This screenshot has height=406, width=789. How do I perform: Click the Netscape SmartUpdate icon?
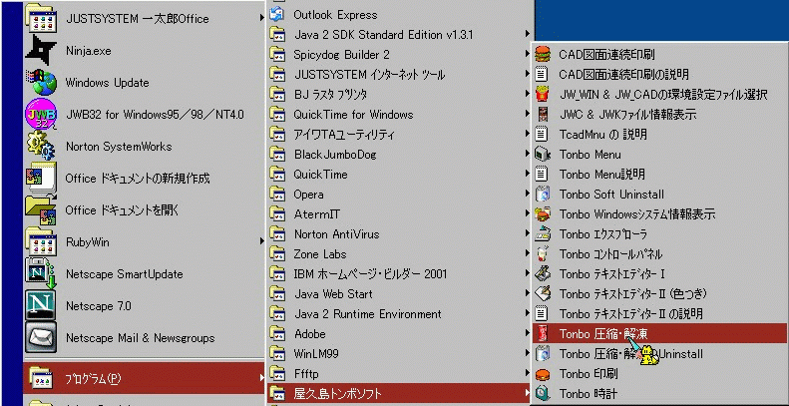pos(40,274)
